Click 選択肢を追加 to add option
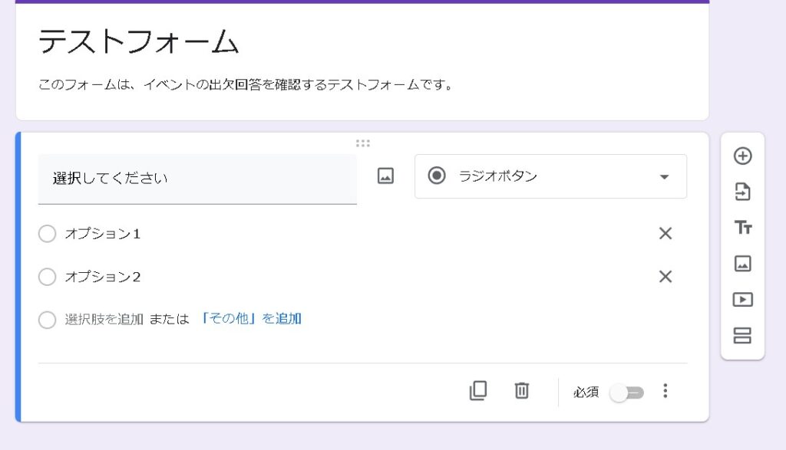The height and width of the screenshot is (450, 786). (104, 320)
